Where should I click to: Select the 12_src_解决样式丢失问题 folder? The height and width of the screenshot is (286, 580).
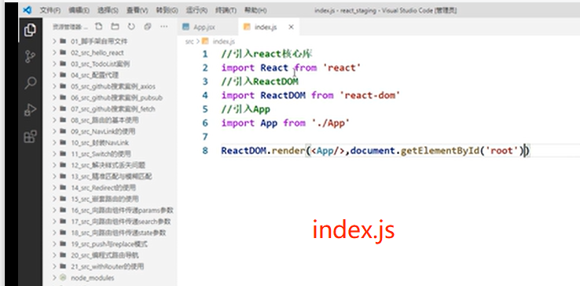coord(108,165)
